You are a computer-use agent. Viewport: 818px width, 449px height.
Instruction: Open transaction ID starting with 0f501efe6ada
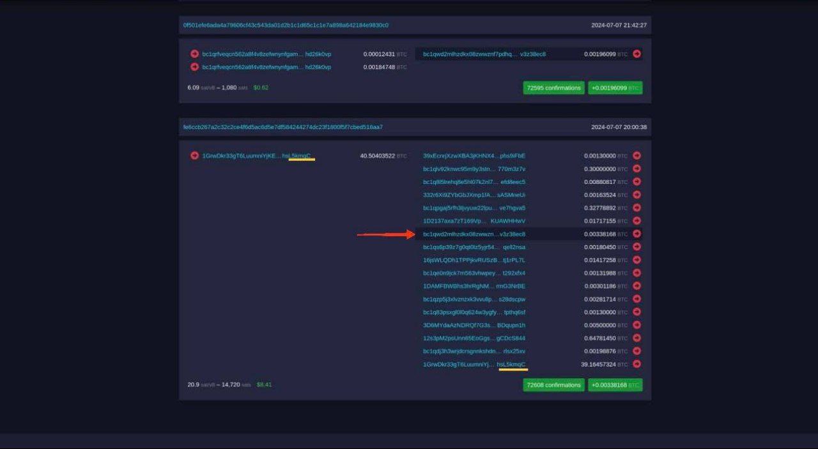[286, 26]
